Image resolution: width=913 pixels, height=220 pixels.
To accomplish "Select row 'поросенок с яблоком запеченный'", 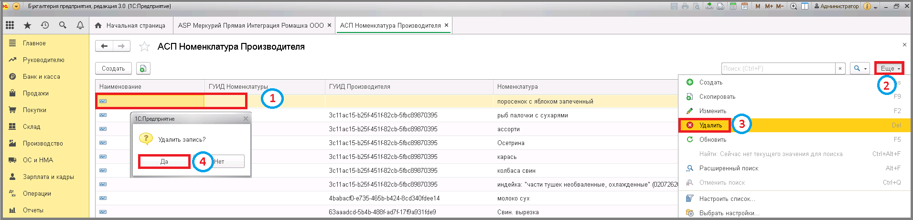I will click(x=387, y=101).
